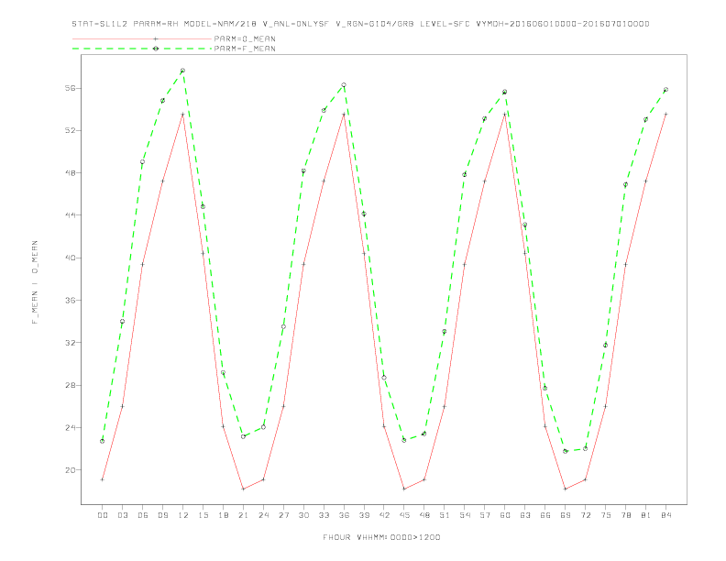Viewport: 726px width, 561px height.
Task: Click y-axis tick label 44
Action: pyautogui.click(x=71, y=215)
